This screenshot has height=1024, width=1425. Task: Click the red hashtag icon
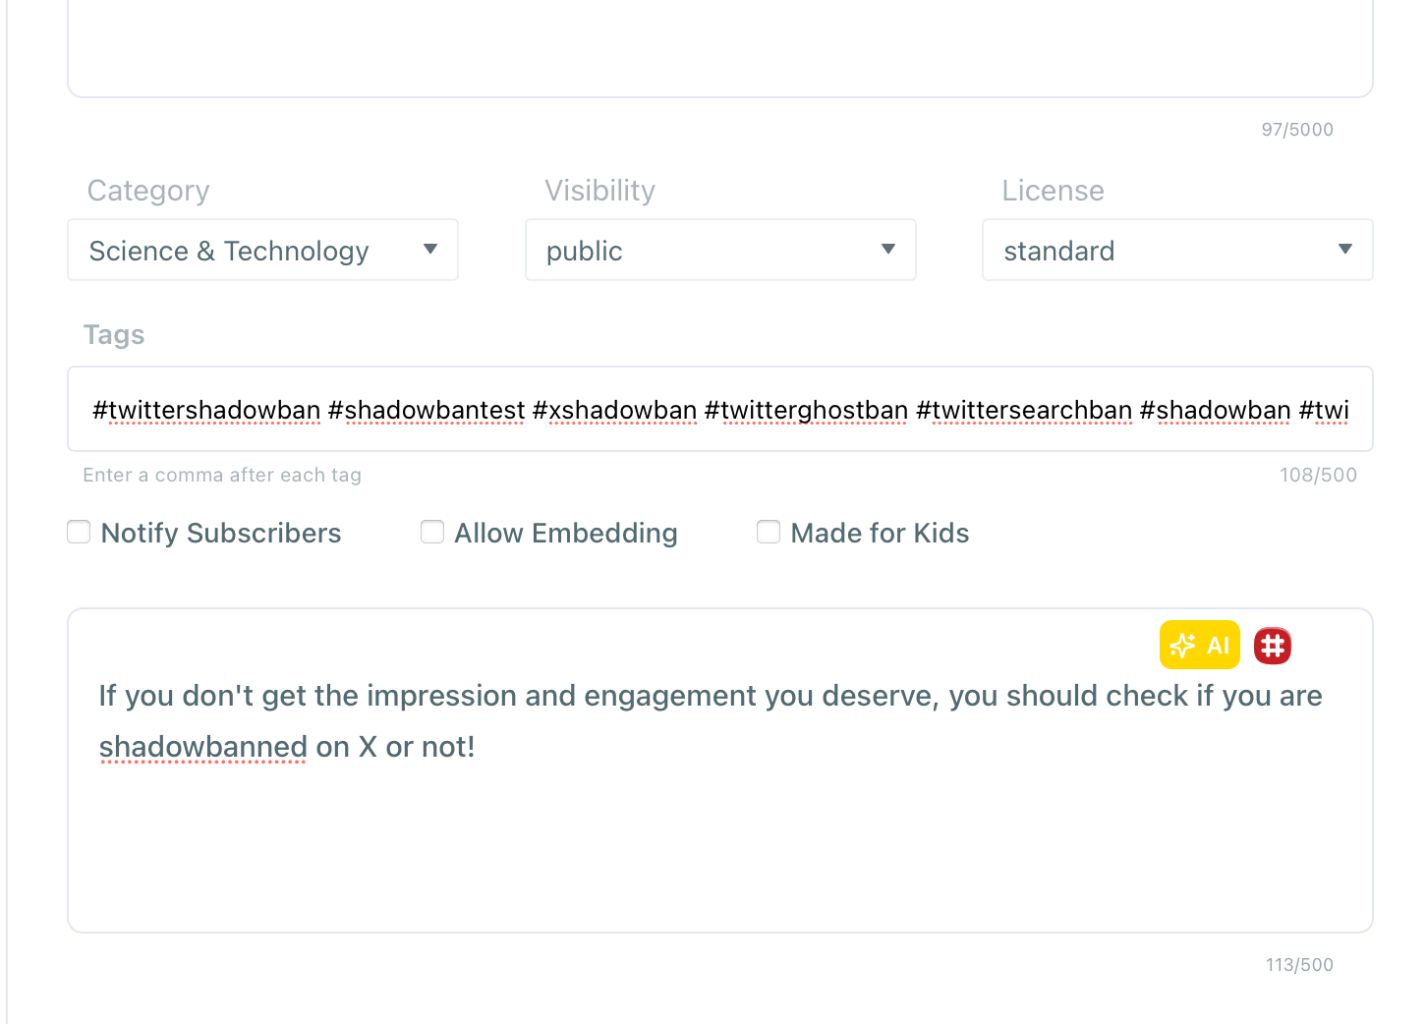1273,646
